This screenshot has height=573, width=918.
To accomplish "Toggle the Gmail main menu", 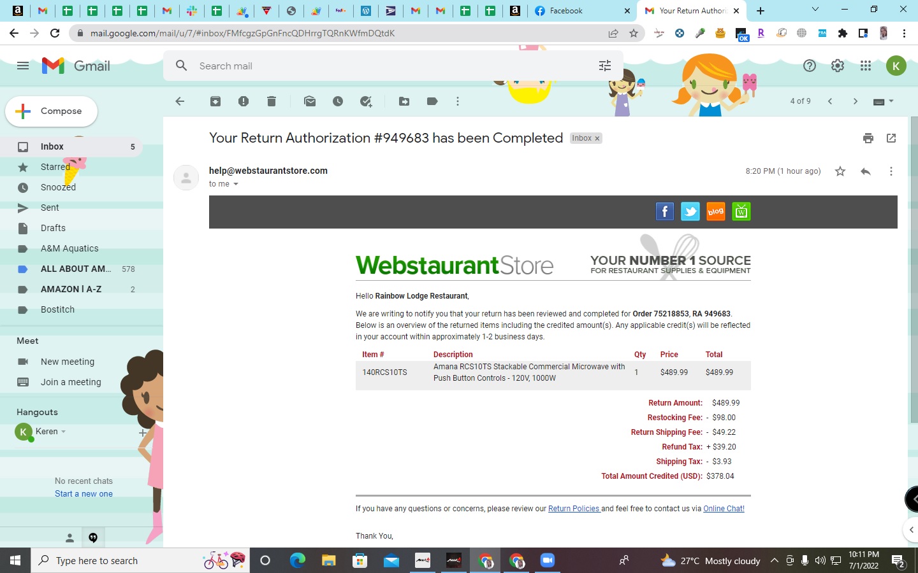I will point(23,66).
